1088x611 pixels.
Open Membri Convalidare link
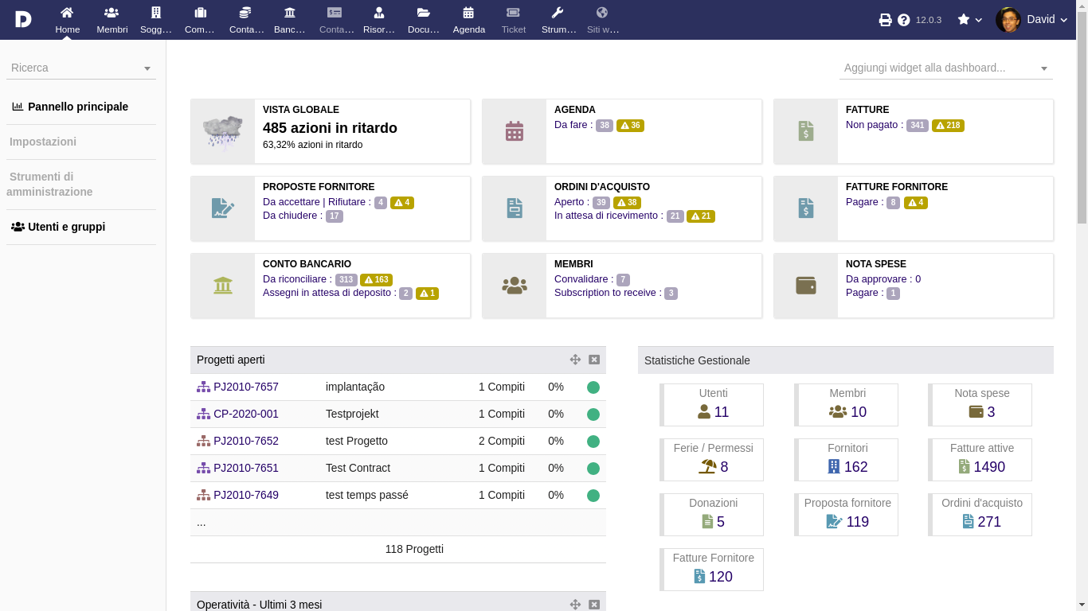coord(584,279)
